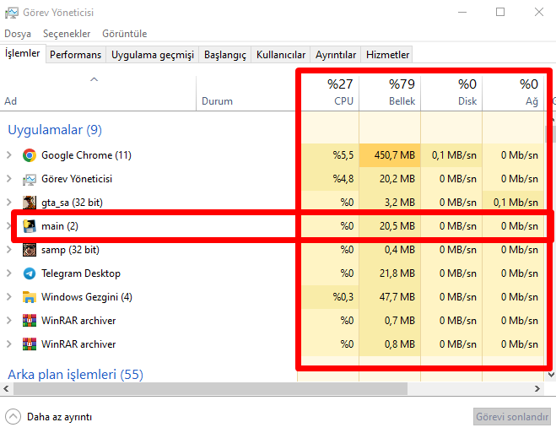The width and height of the screenshot is (556, 433).
Task: Expand the gta_sa (32 bit) row
Action: pos(9,202)
